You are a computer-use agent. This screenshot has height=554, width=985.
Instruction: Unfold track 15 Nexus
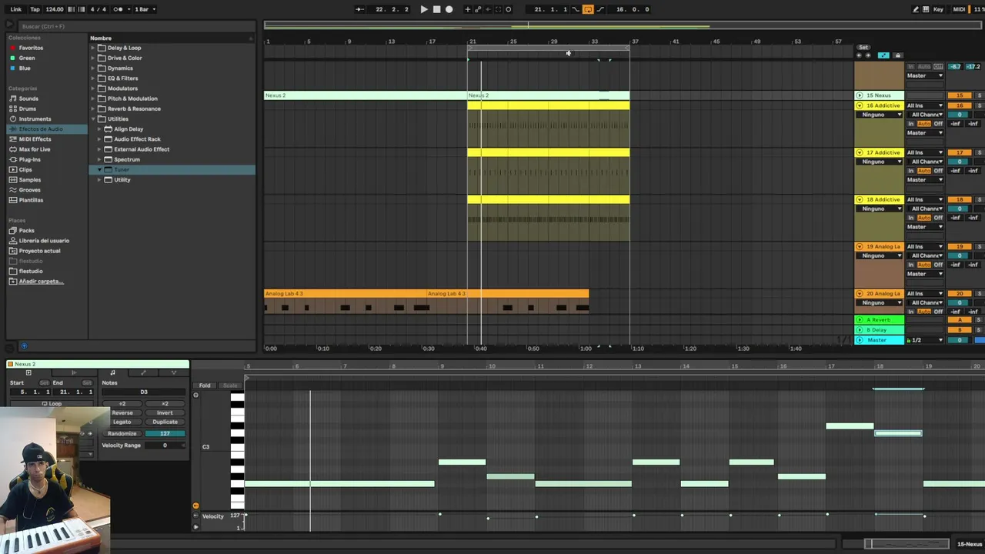pyautogui.click(x=860, y=95)
